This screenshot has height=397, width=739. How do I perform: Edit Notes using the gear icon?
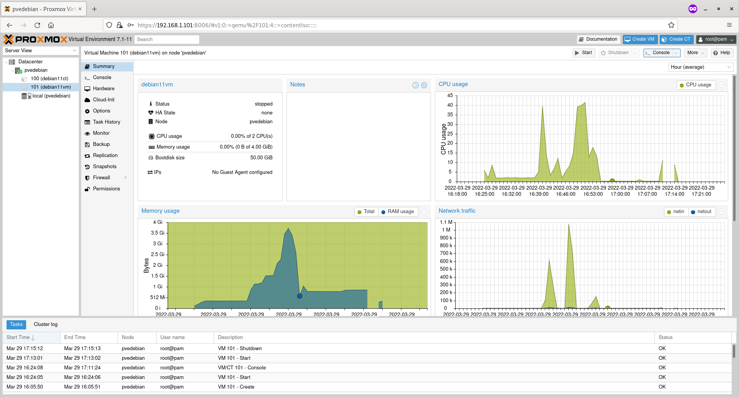tap(424, 85)
